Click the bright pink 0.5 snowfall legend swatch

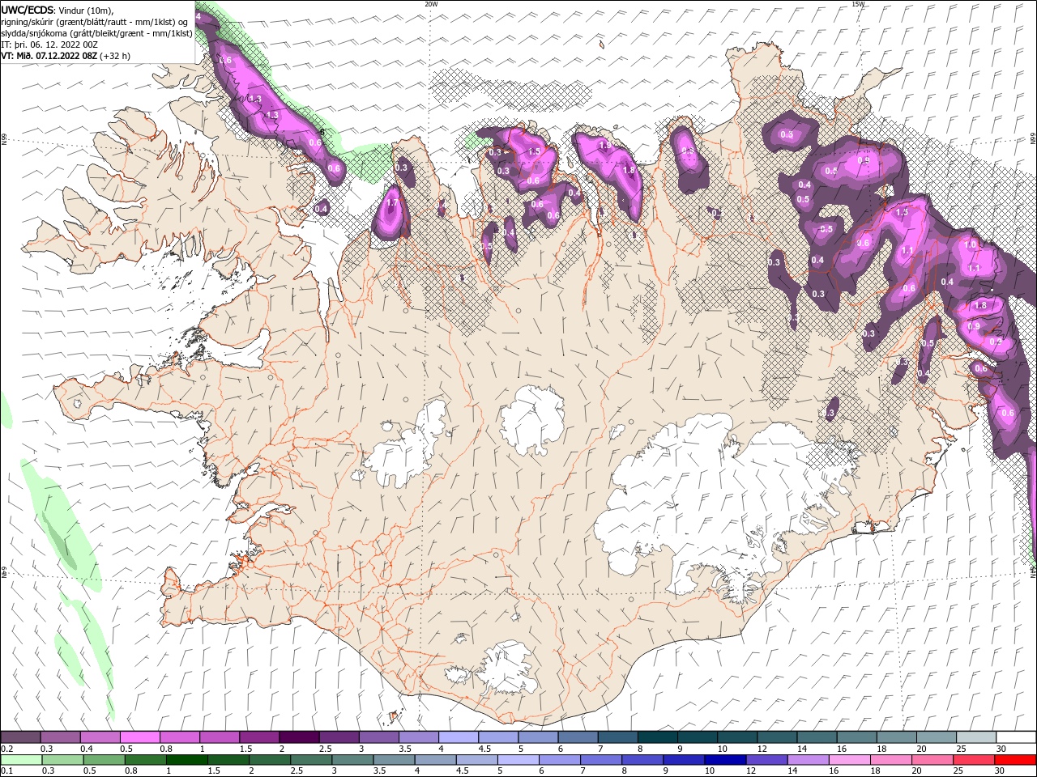click(139, 737)
